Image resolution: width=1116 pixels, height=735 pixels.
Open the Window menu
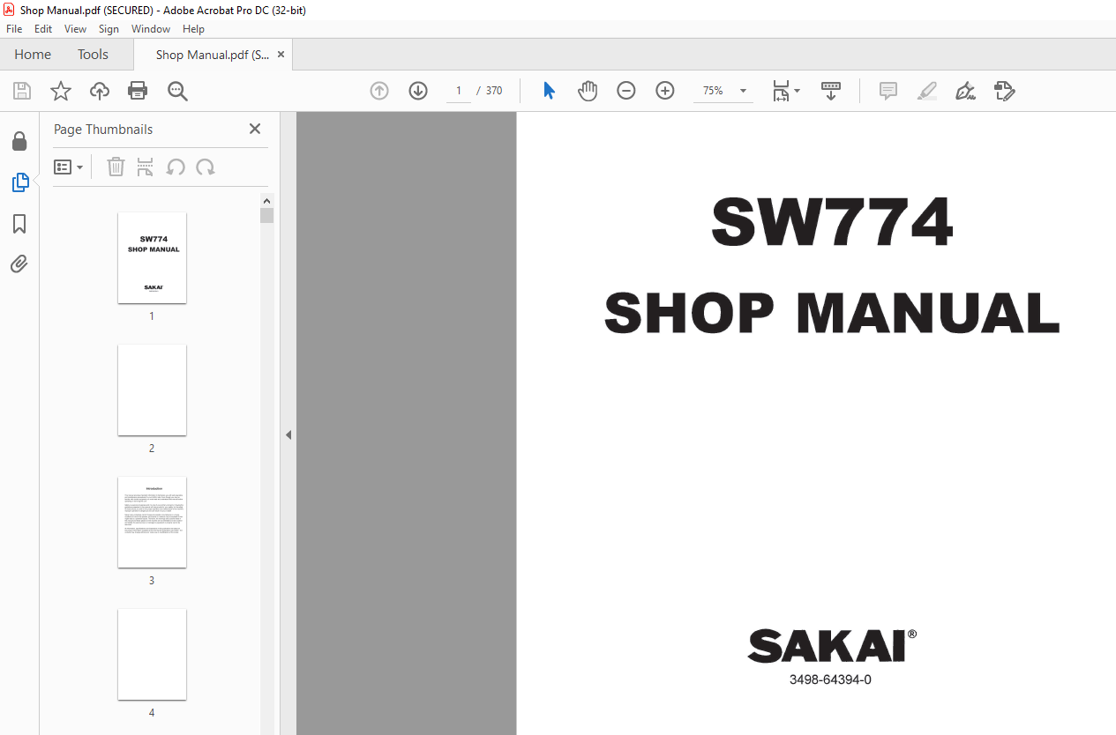point(151,29)
